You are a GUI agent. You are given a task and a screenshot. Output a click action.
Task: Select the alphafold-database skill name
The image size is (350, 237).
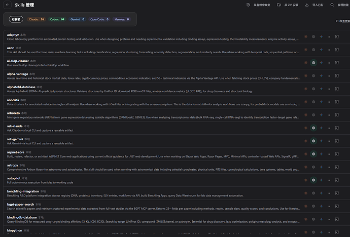(21, 87)
